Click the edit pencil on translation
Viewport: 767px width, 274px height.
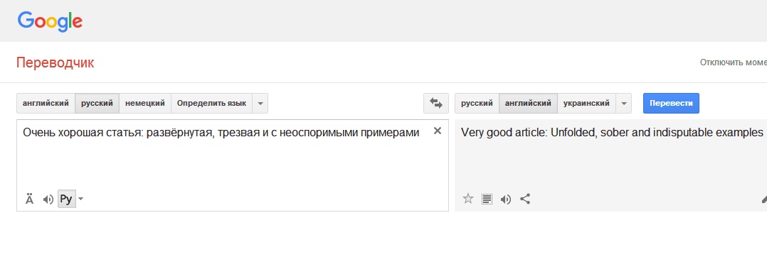pyautogui.click(x=764, y=199)
